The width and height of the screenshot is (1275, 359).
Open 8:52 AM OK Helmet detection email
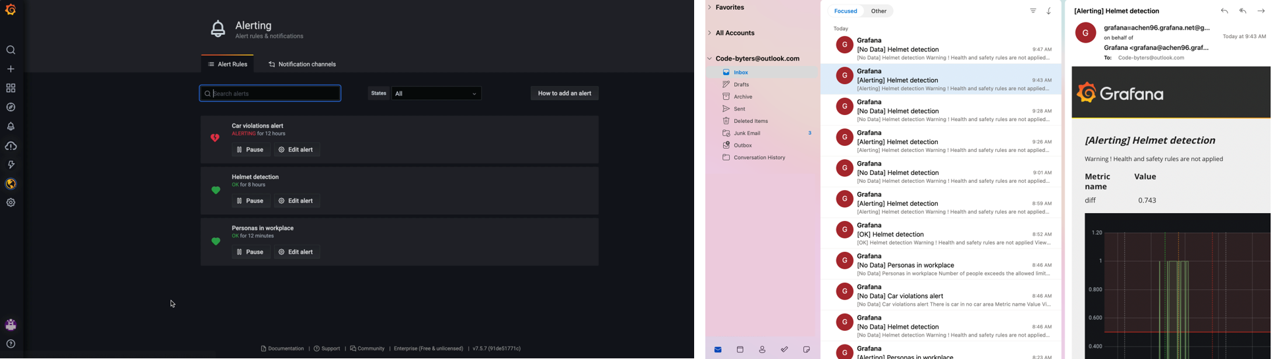point(941,234)
